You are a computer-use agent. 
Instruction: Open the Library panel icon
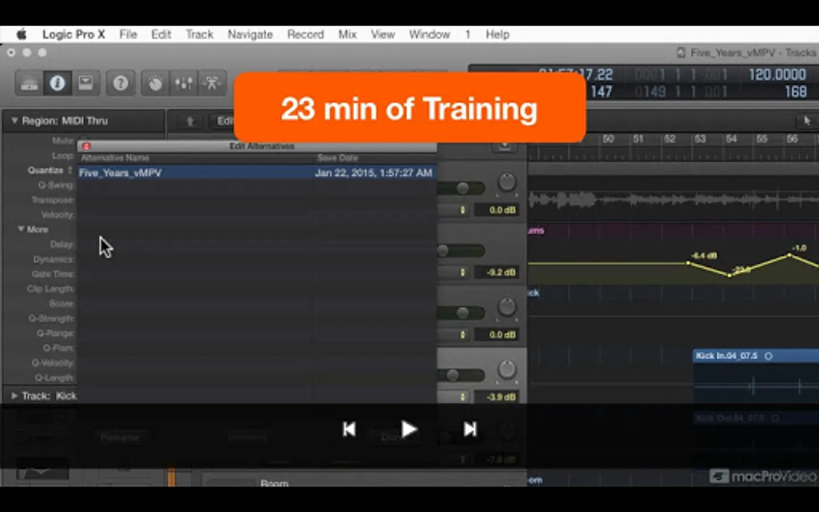click(30, 84)
